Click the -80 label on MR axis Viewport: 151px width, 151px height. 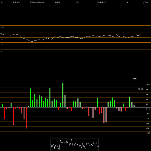point(147,128)
